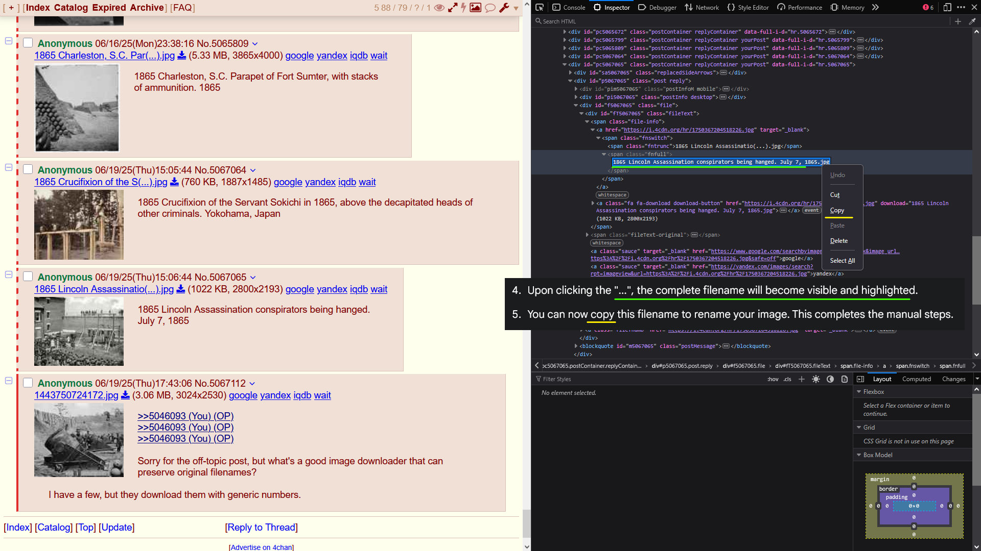Collapse the Grid section
Image resolution: width=981 pixels, height=551 pixels.
click(859, 428)
